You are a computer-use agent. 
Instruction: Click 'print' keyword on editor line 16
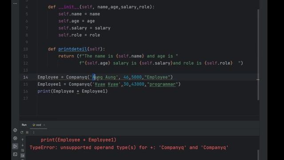[44, 91]
